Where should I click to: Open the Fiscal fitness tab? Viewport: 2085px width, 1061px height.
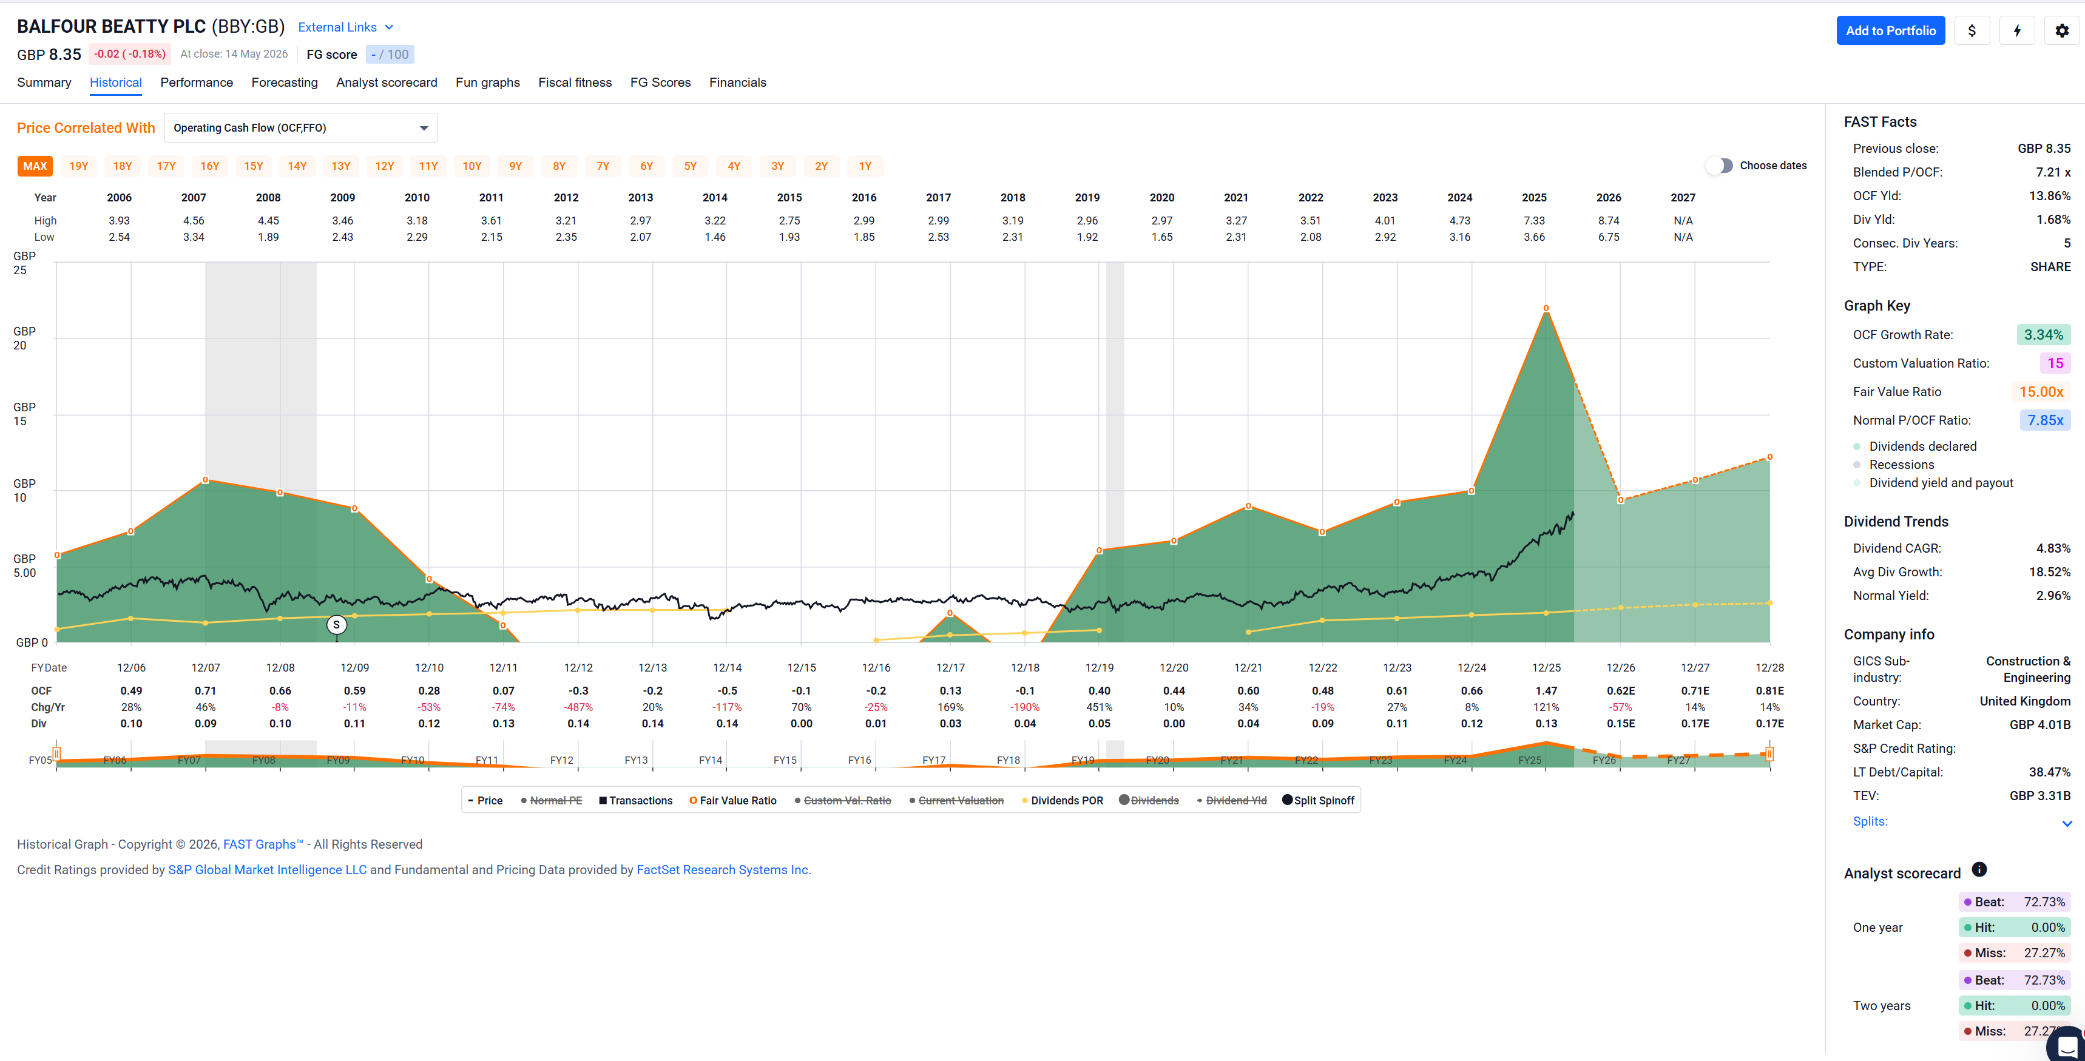575,83
